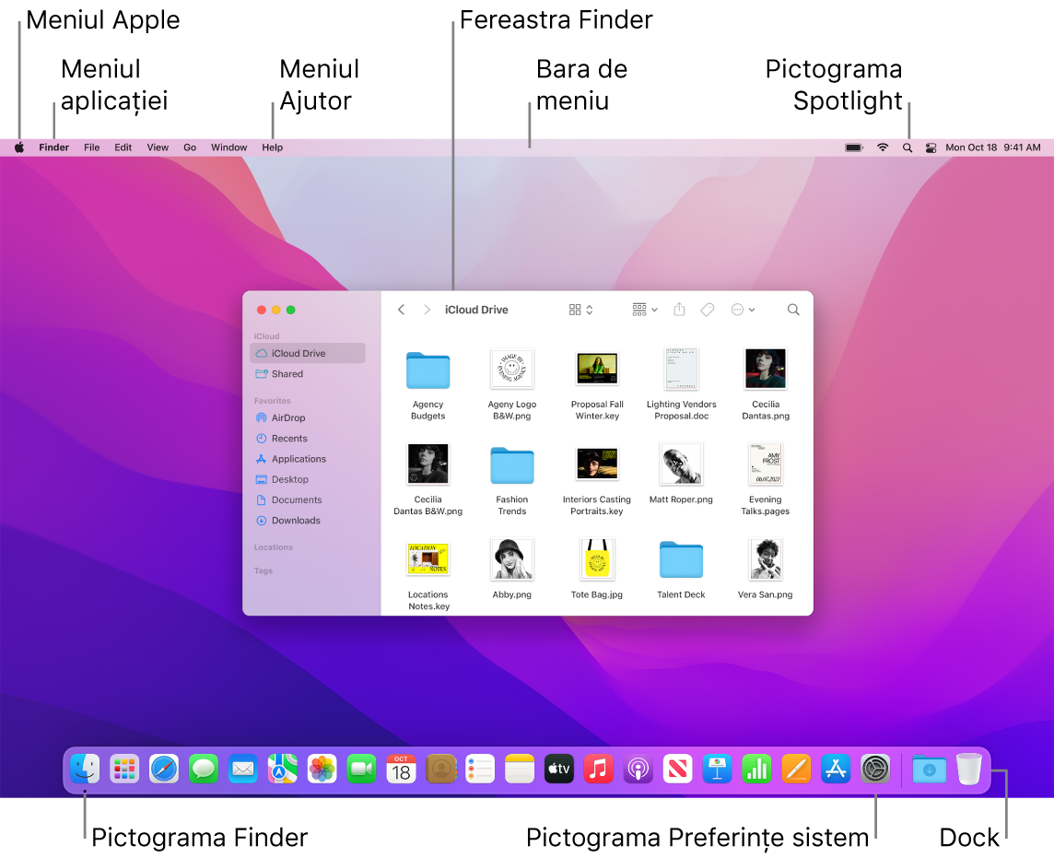Screen dimensions: 1054x858
Task: Open the Music app from the Dock
Action: (598, 769)
